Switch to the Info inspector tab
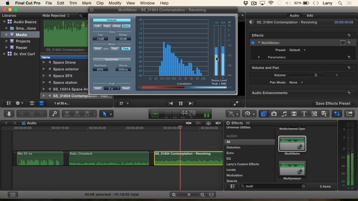 point(310,16)
